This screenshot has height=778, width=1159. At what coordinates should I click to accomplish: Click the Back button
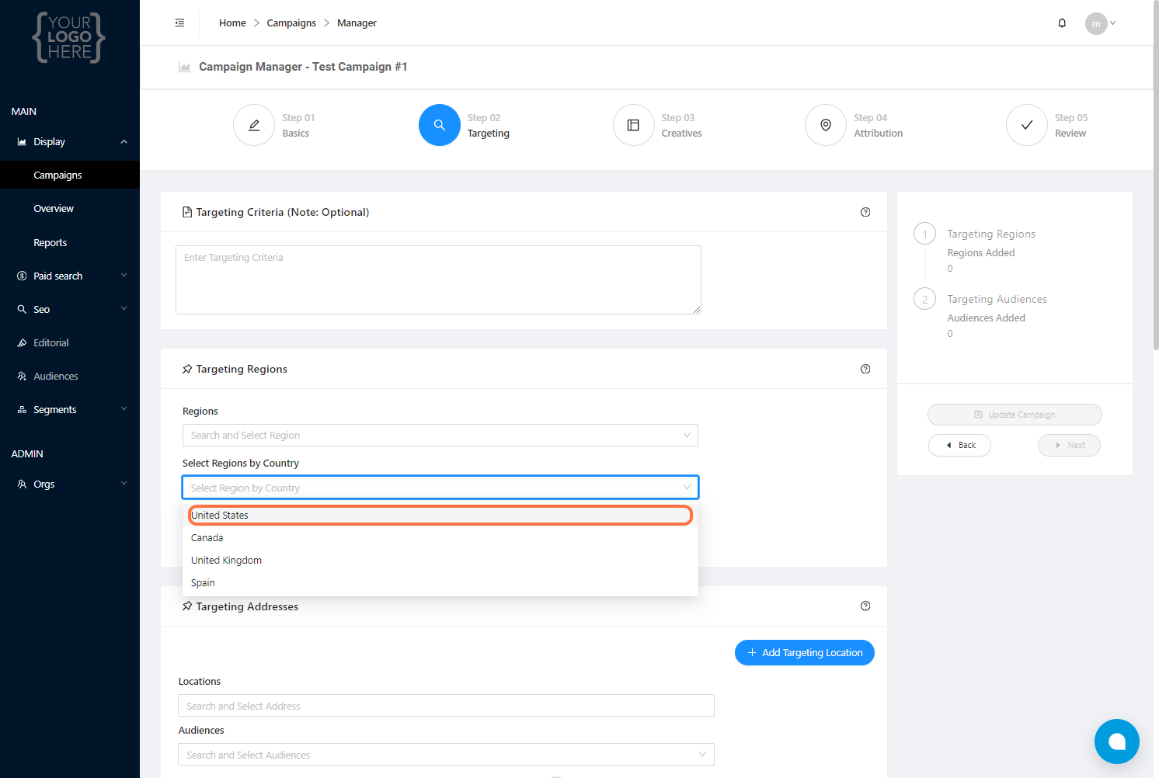(x=959, y=445)
